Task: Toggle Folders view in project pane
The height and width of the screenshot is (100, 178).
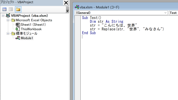Action: coord(18,9)
